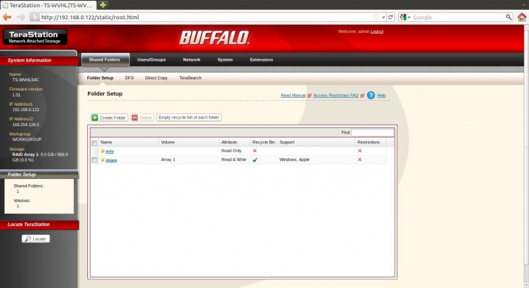
Task: Open the URL bar history dropdown arrow
Action: [x=384, y=17]
